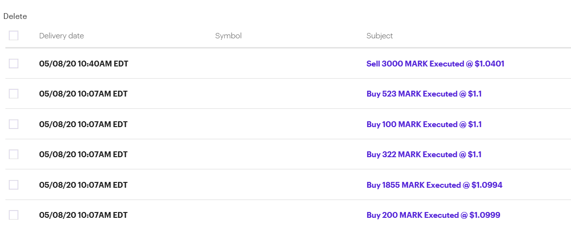
Task: Open Sell 3000 MARK Executed @ $1.0401
Action: tap(435, 64)
